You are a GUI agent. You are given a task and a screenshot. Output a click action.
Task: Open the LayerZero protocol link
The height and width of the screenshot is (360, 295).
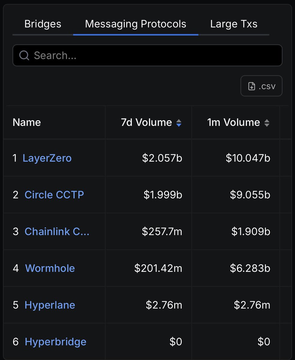tap(47, 158)
